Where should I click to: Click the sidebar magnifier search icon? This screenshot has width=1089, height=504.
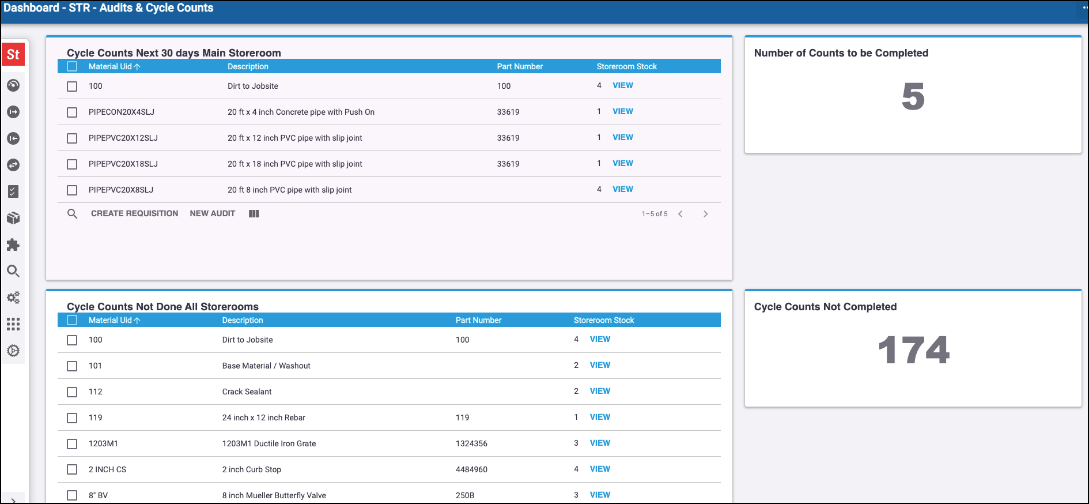13,271
